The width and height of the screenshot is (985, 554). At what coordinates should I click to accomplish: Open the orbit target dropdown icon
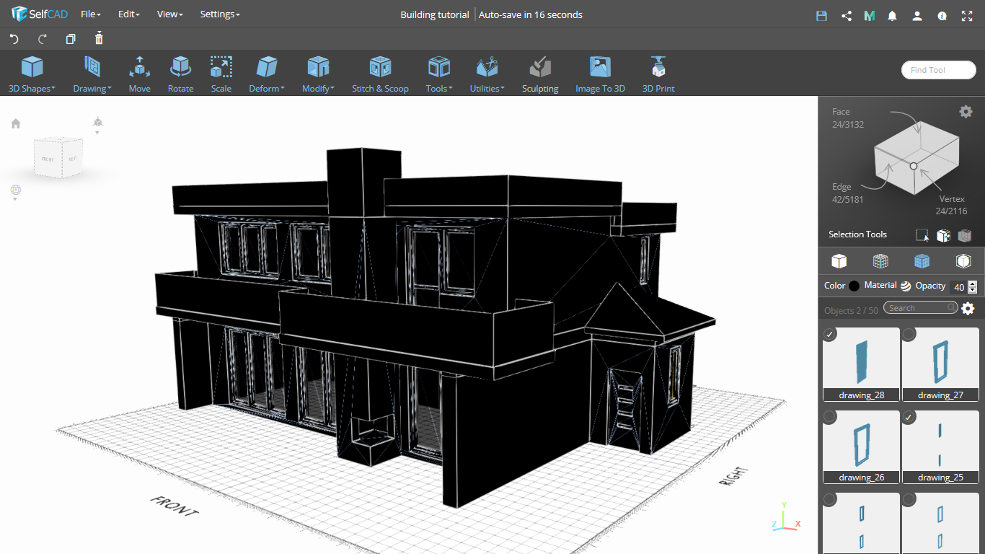pyautogui.click(x=16, y=192)
